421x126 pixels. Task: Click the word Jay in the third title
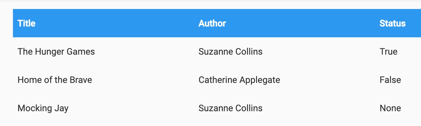point(61,108)
